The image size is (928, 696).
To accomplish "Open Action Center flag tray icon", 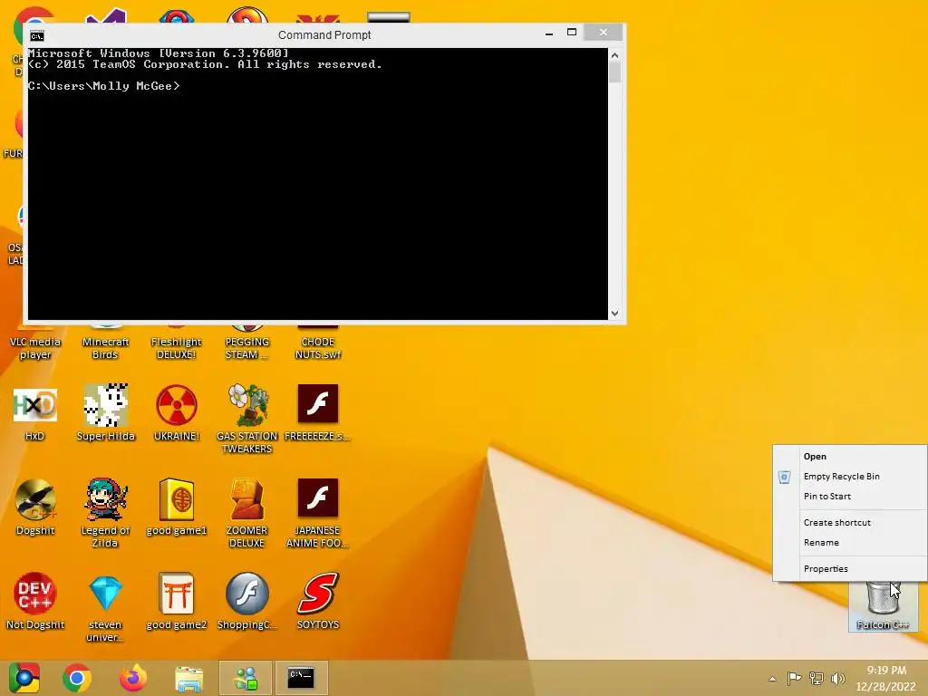I will (794, 678).
